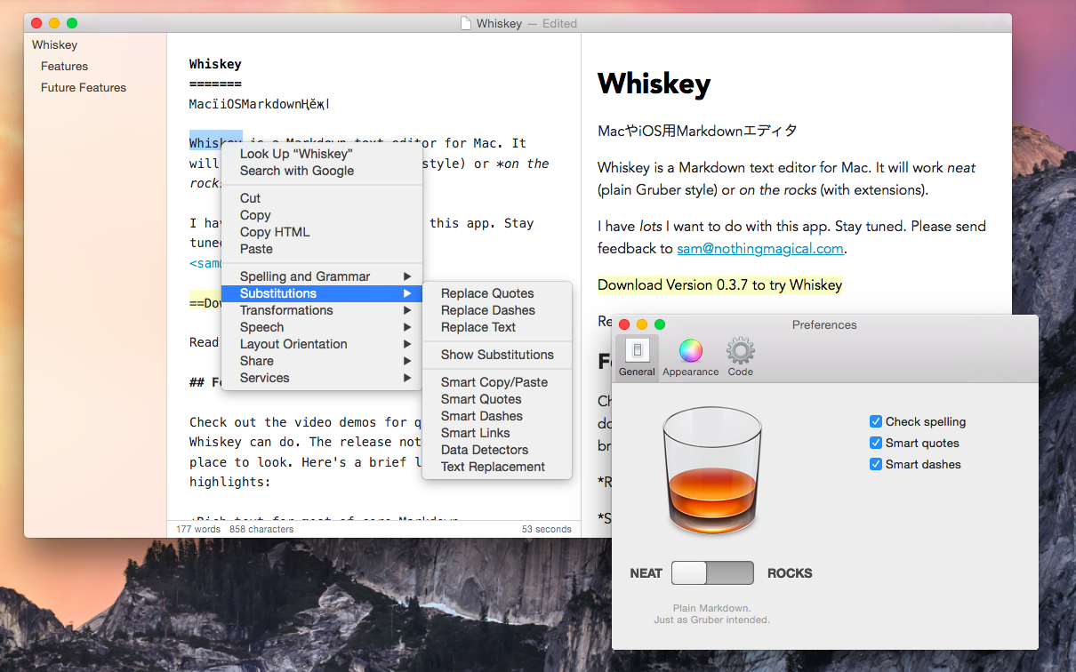Select Features in the sidebar outline
Screen dimensions: 1076x672
(64, 66)
